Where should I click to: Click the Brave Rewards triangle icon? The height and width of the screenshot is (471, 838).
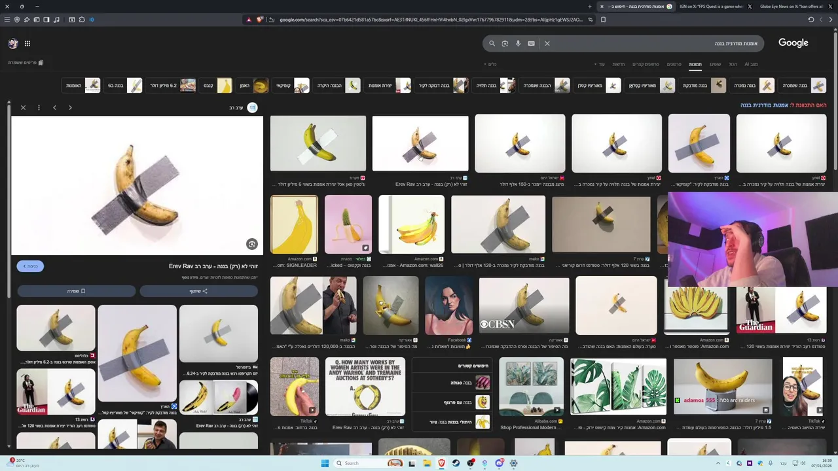249,20
